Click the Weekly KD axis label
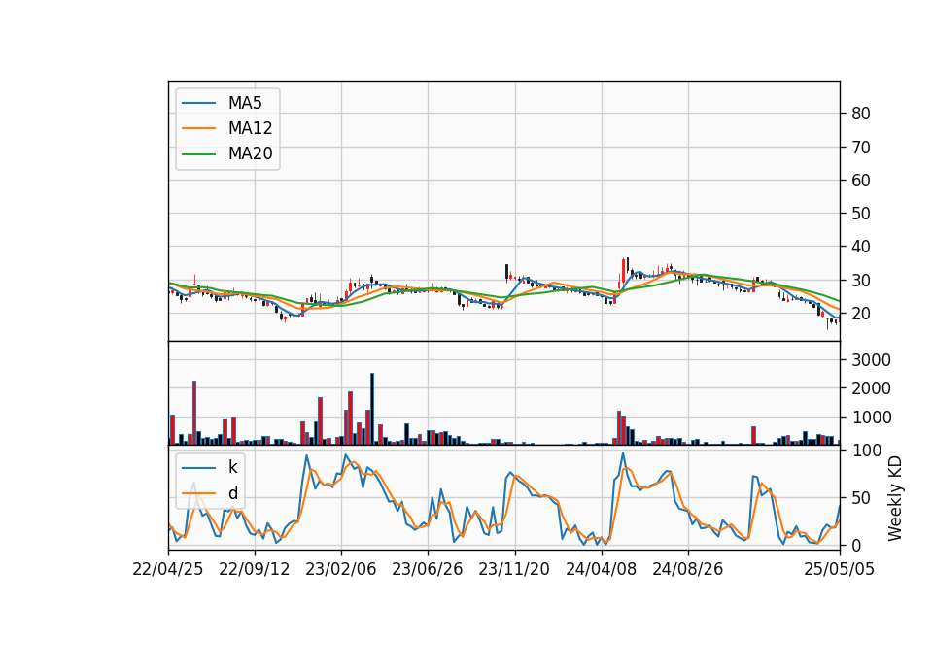Viewport: 933px width, 670px height. [x=895, y=498]
